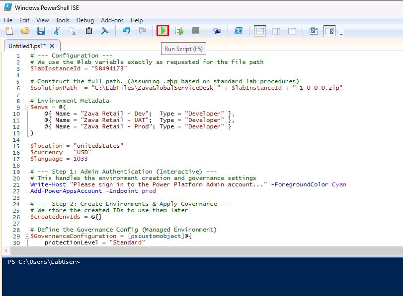403x296 pixels.
Task: Clear the console pane icon
Action: click(x=104, y=31)
